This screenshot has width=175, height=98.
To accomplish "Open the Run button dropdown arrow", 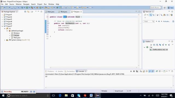I will point(29,8).
